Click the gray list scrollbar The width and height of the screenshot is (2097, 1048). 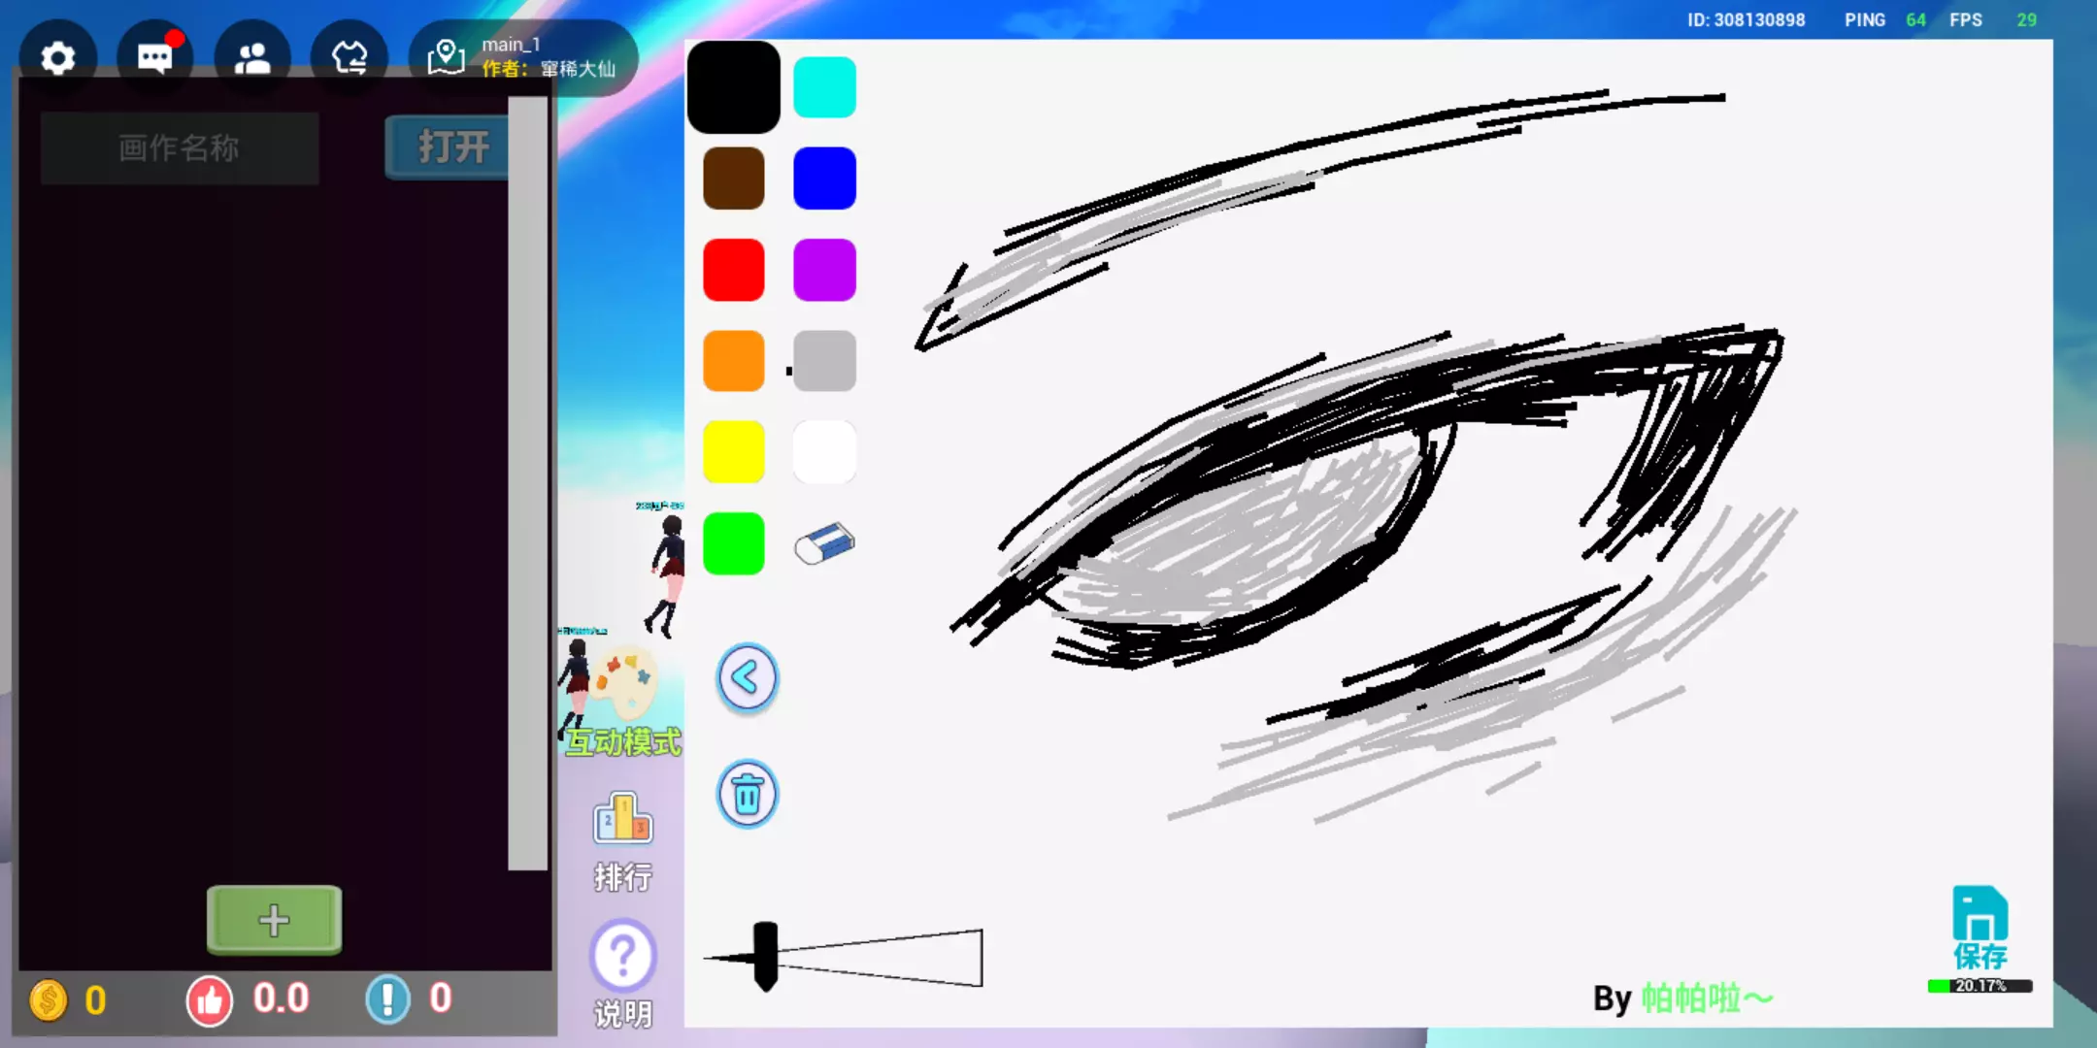click(x=527, y=485)
